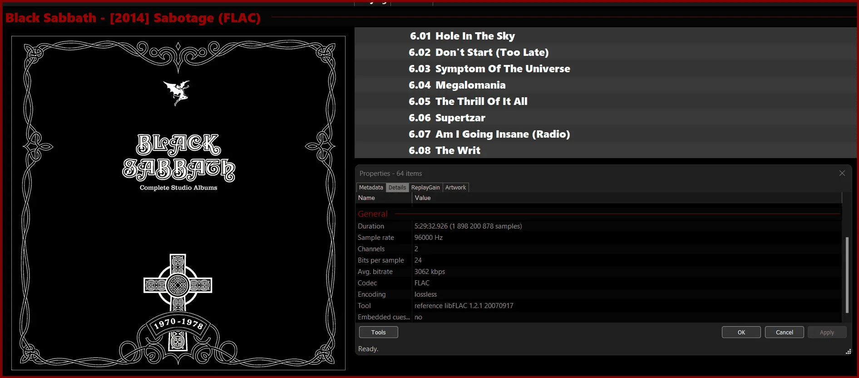Close the Properties dialog

pyautogui.click(x=842, y=173)
